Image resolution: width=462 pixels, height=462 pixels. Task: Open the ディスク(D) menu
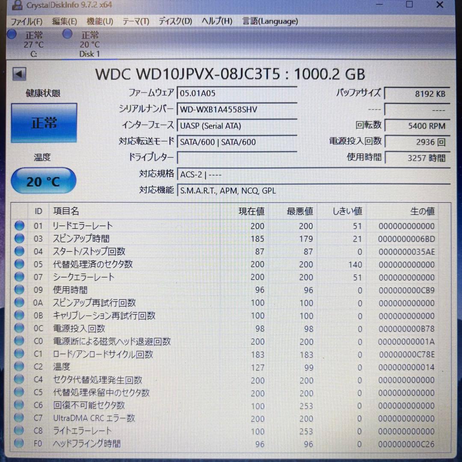click(x=175, y=21)
